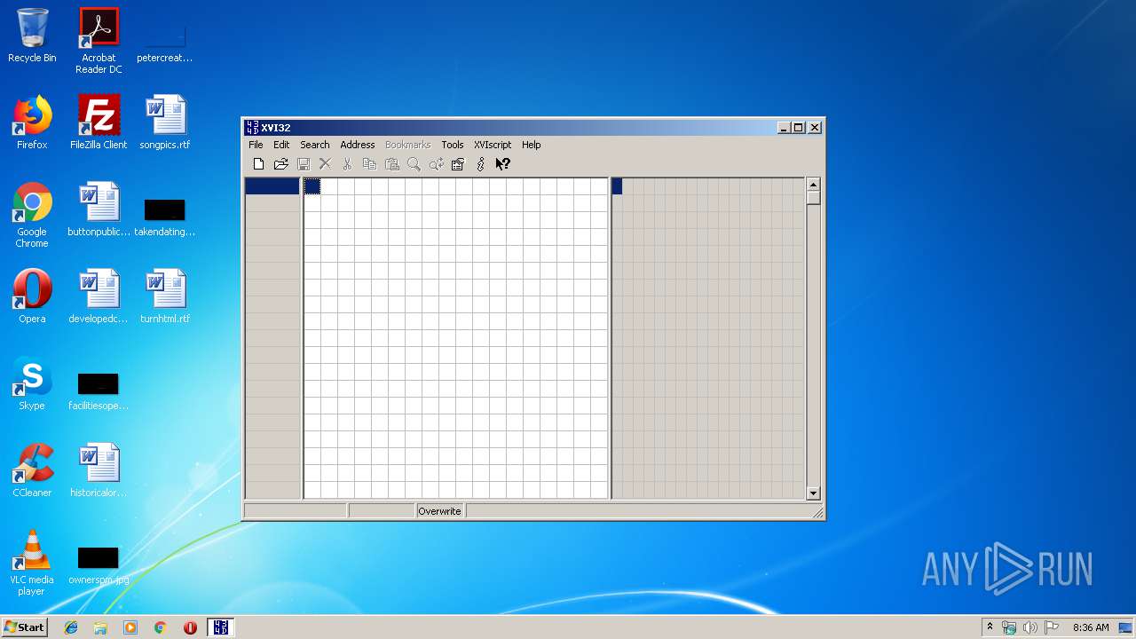Screen dimensions: 1136x639
Task: Select the songpics.rtf desktop file
Action: (165, 123)
